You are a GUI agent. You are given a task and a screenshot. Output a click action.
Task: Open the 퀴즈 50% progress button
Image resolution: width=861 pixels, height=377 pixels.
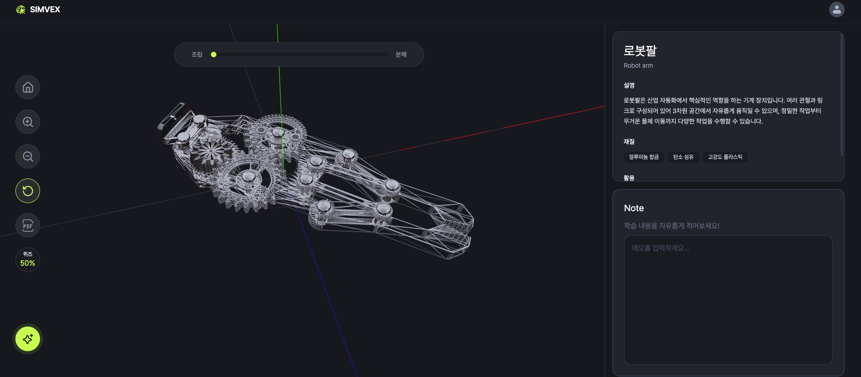click(x=28, y=260)
